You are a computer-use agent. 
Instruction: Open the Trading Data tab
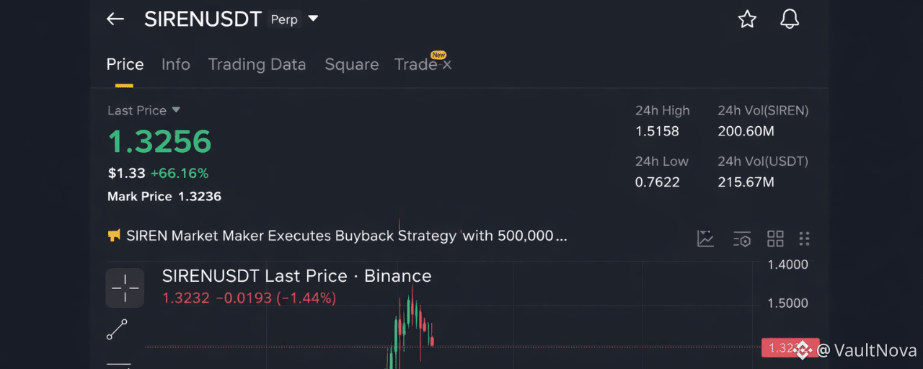point(257,64)
